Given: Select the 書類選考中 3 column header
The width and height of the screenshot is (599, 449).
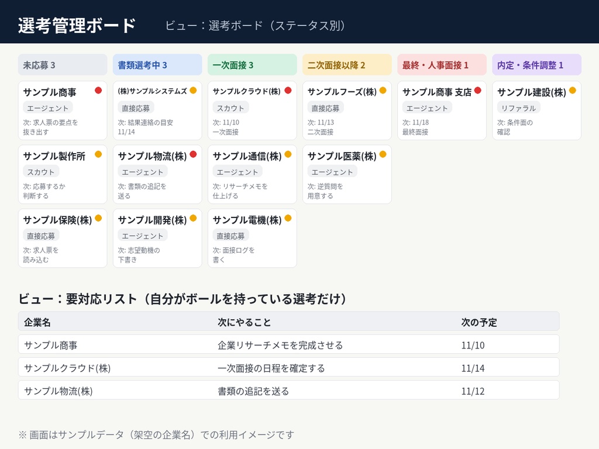Looking at the screenshot, I should (x=157, y=65).
